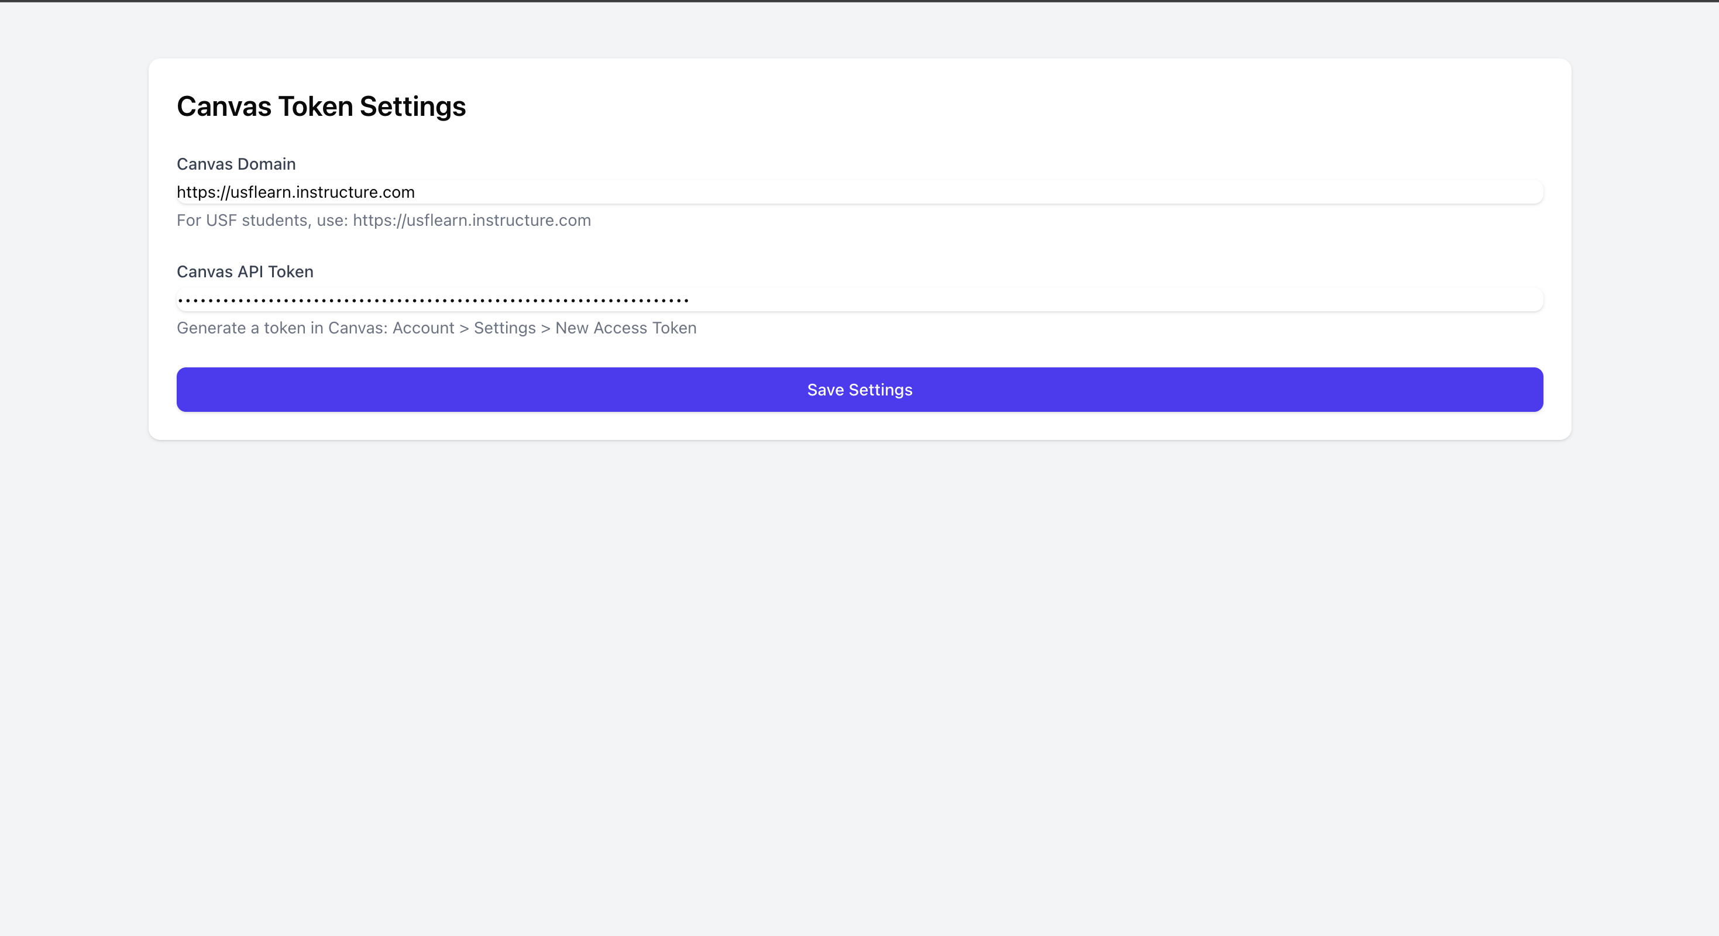
Task: Click the URL in the USF helper text
Action: pyautogui.click(x=472, y=220)
